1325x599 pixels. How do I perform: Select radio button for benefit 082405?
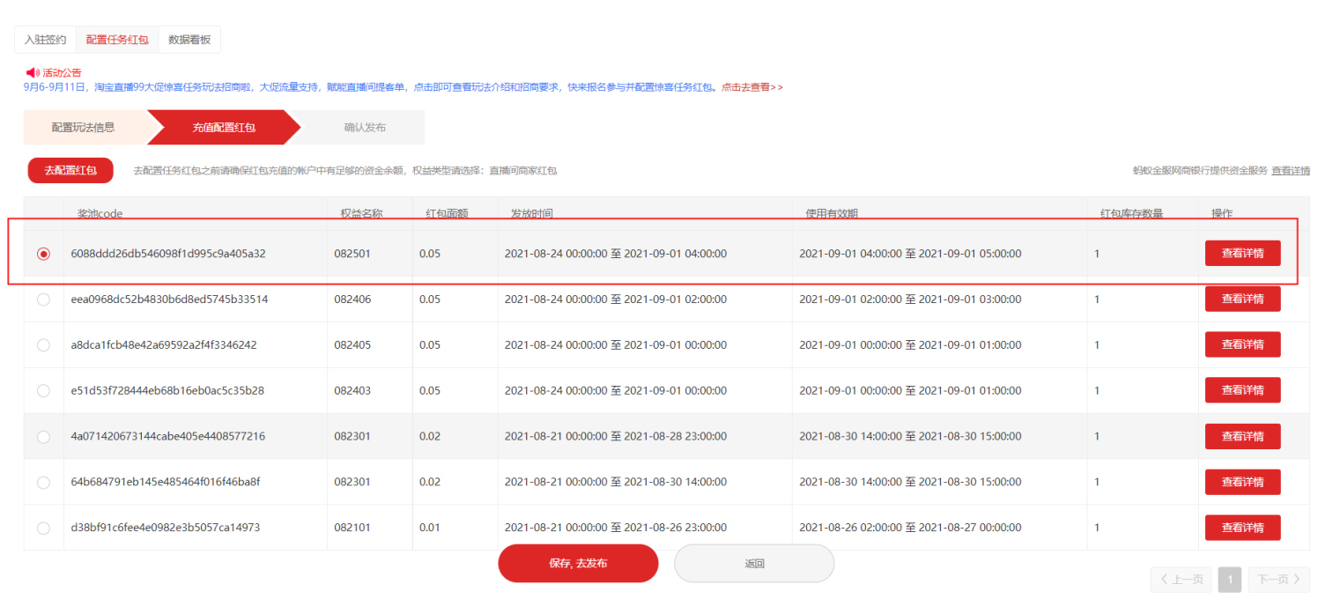[x=43, y=345]
